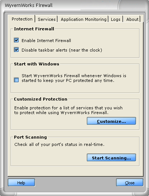
Task: Click the Customized Protection group heading
Action: [41, 99]
